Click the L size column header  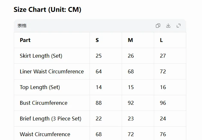pyautogui.click(x=161, y=40)
